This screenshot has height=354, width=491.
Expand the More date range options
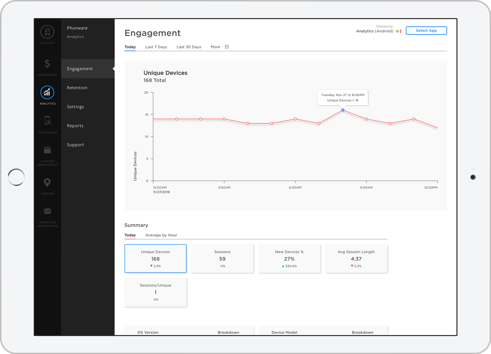(215, 47)
